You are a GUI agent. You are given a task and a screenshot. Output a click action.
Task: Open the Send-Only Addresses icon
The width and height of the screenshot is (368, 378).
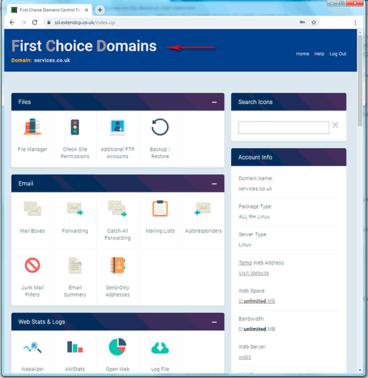(x=118, y=265)
